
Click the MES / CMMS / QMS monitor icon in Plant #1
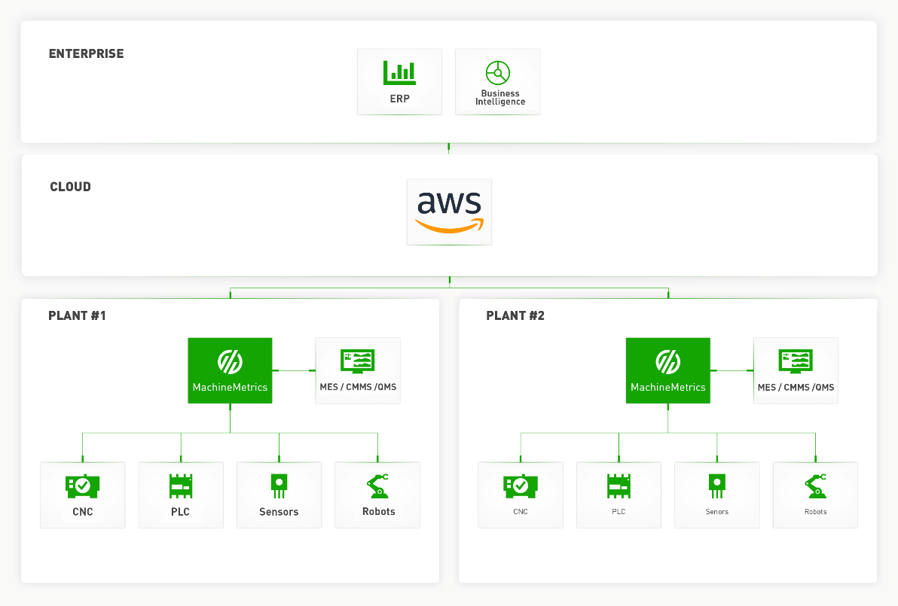coord(357,361)
